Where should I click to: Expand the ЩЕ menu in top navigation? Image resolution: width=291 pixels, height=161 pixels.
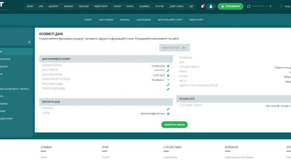tap(191, 6)
